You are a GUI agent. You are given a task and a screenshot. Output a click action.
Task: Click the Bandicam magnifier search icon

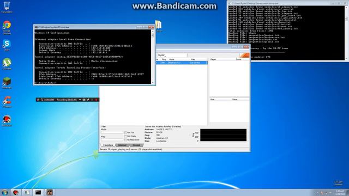click(x=42, y=100)
